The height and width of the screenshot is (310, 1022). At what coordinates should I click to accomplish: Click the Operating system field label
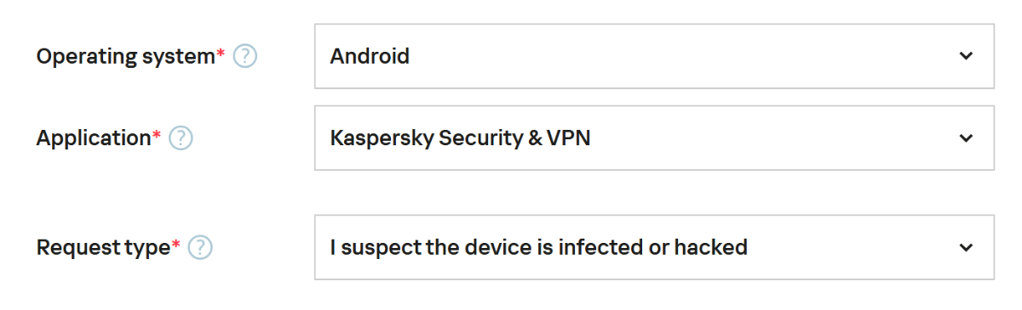click(x=126, y=57)
